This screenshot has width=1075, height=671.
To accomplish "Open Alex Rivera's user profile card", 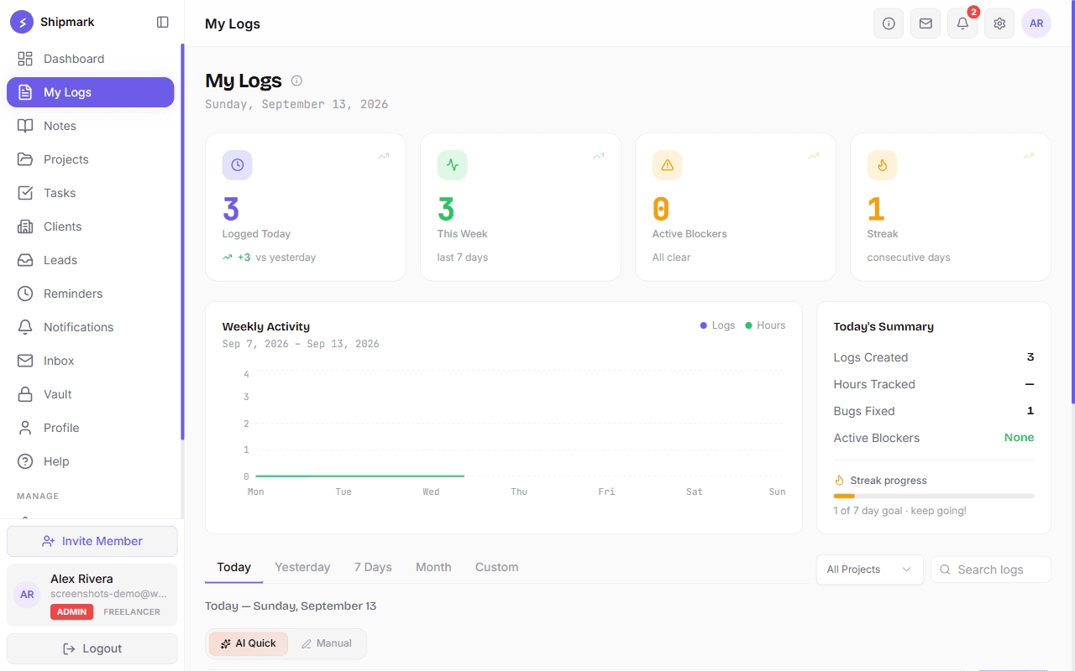I will click(x=92, y=595).
